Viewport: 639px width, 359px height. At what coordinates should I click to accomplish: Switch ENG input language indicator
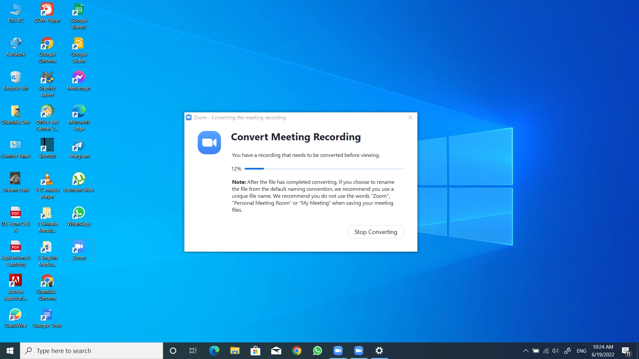[x=581, y=351]
